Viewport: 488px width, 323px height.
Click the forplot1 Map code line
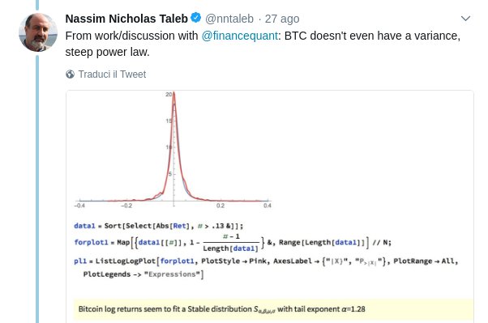(233, 243)
